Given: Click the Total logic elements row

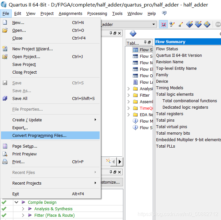Looking at the screenshot, I should (175, 94).
